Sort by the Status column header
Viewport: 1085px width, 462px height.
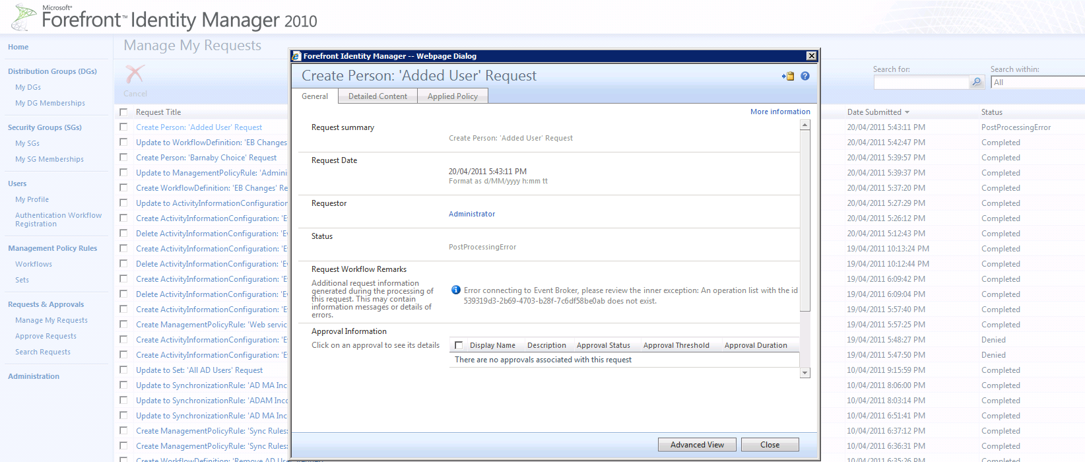point(991,112)
